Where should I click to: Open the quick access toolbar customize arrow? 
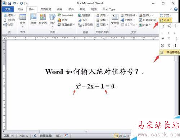(26, 4)
